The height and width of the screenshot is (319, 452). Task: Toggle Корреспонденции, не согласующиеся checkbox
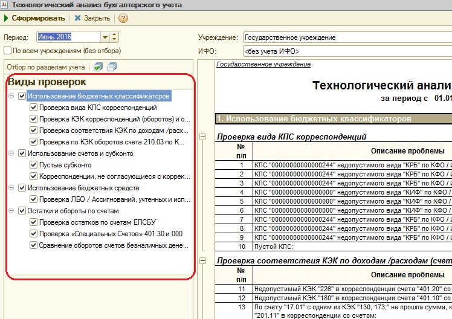[x=33, y=176]
